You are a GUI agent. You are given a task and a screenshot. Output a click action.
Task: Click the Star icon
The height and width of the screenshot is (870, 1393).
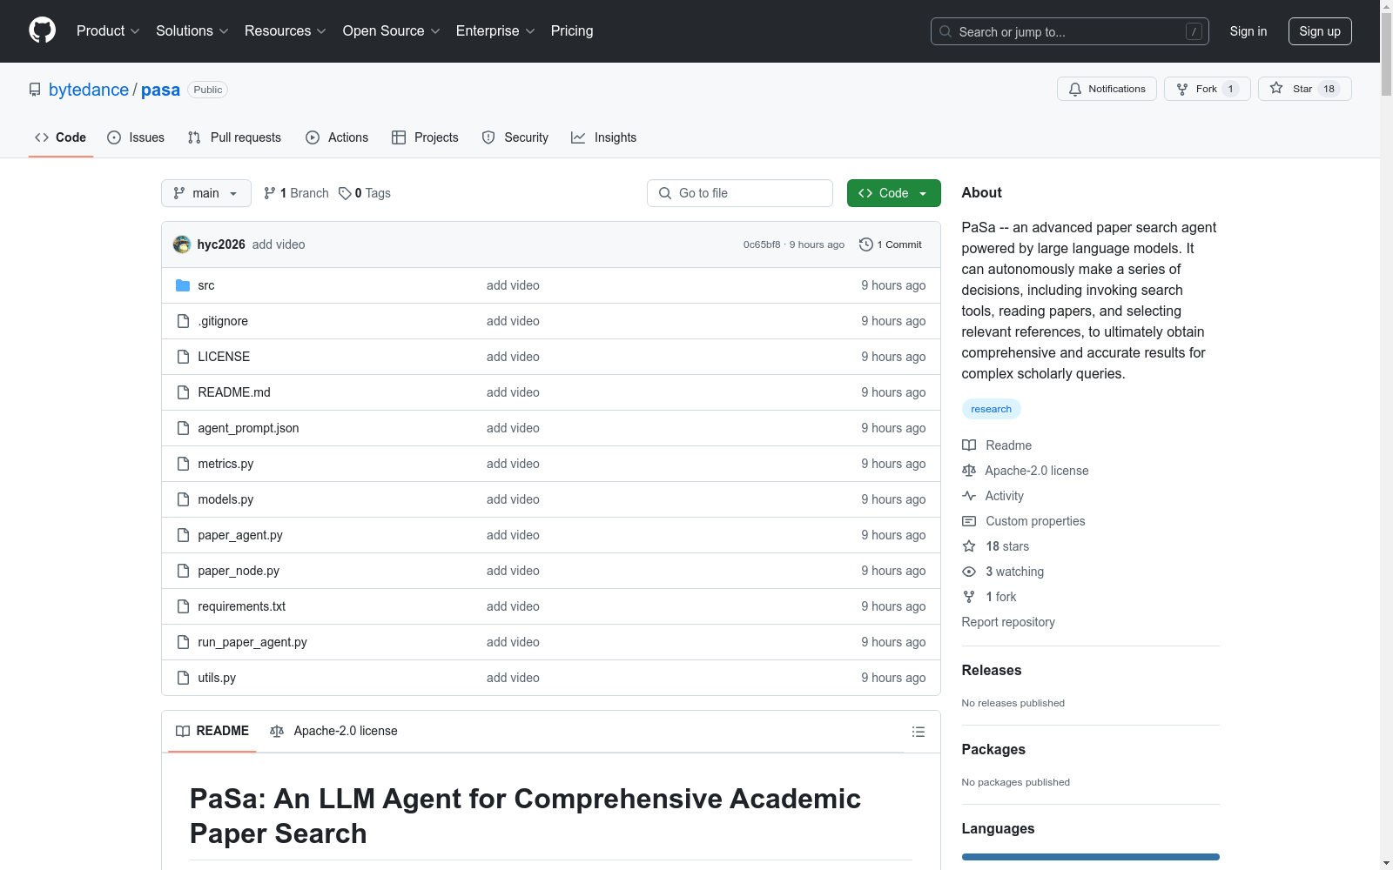[1276, 88]
